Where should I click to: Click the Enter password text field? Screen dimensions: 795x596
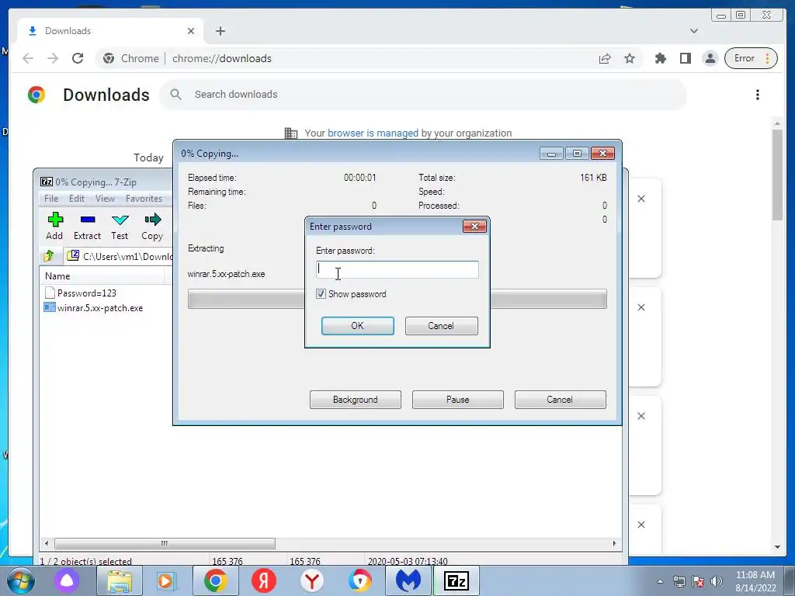[397, 269]
